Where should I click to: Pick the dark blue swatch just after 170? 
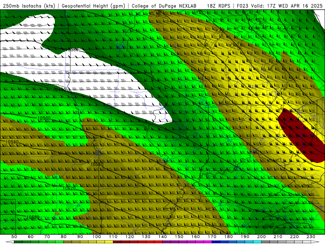pyautogui.click(x=216, y=242)
